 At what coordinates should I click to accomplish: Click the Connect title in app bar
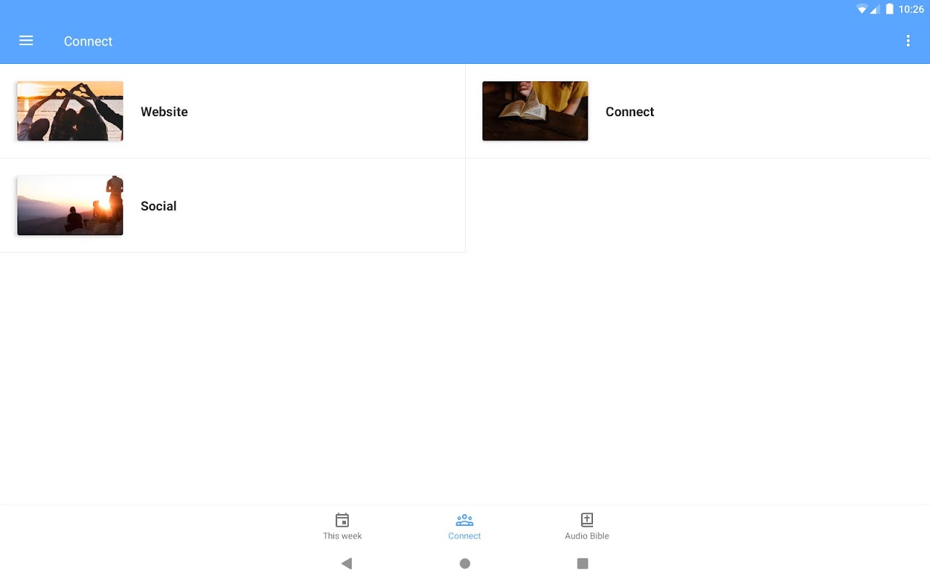point(88,41)
